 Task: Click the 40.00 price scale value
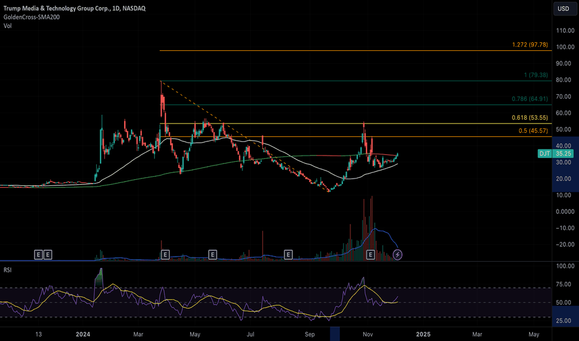(563, 146)
